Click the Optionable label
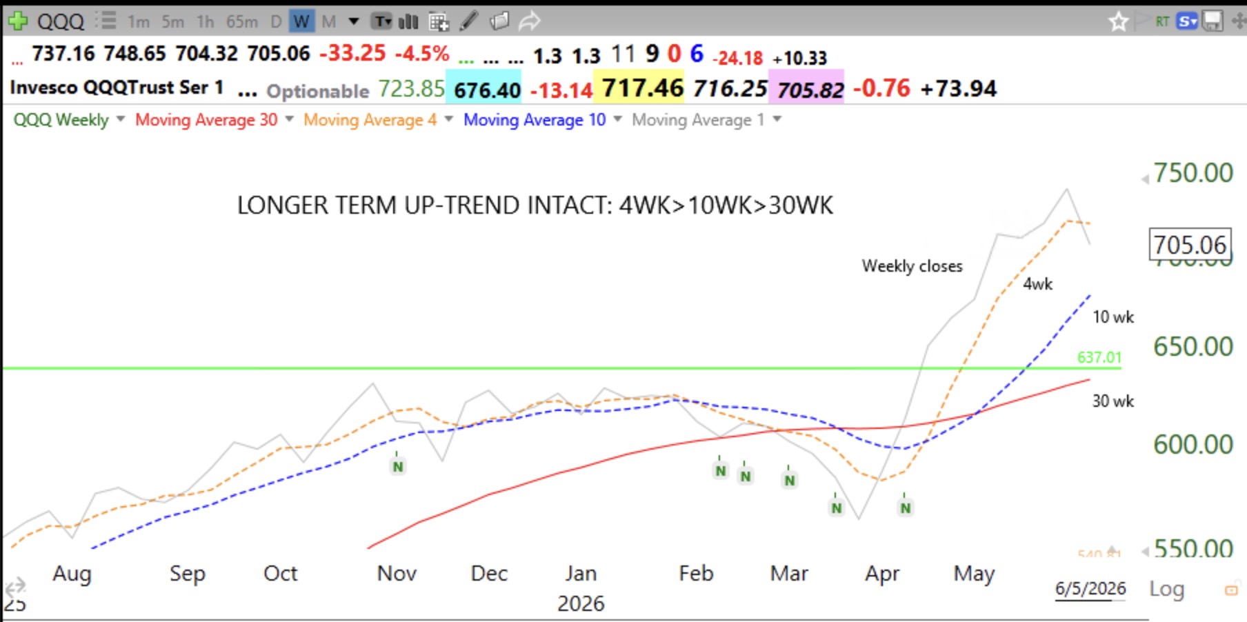The height and width of the screenshot is (622, 1247). point(318,91)
